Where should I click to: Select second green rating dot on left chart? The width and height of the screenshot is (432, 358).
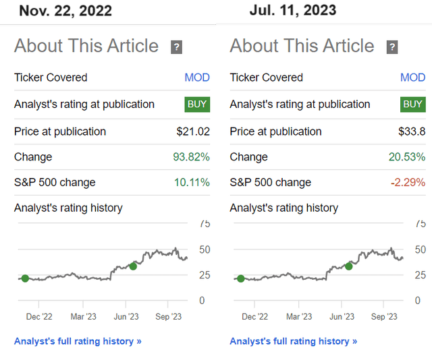[x=133, y=266]
